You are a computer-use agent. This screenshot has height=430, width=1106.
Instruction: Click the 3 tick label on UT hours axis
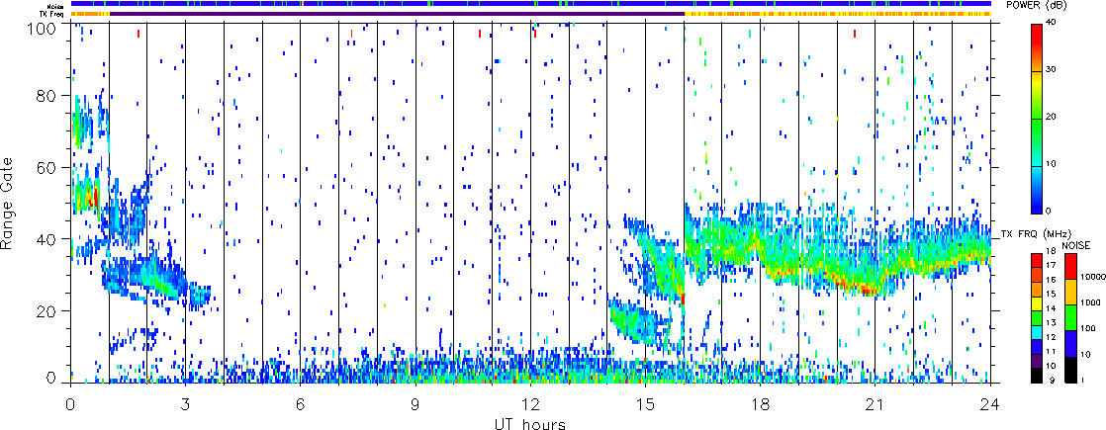point(185,403)
